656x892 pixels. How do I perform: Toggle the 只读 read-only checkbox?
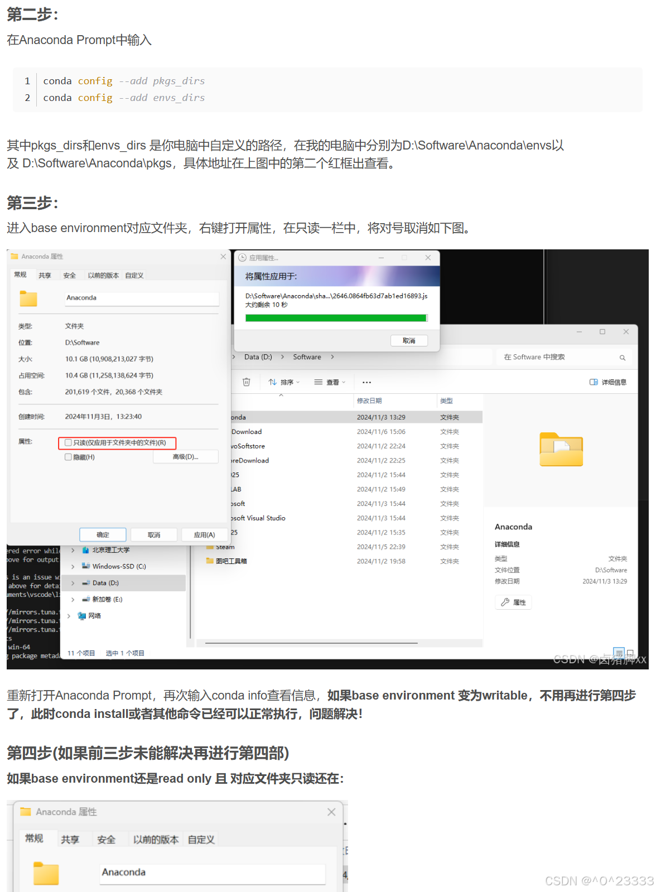click(68, 442)
